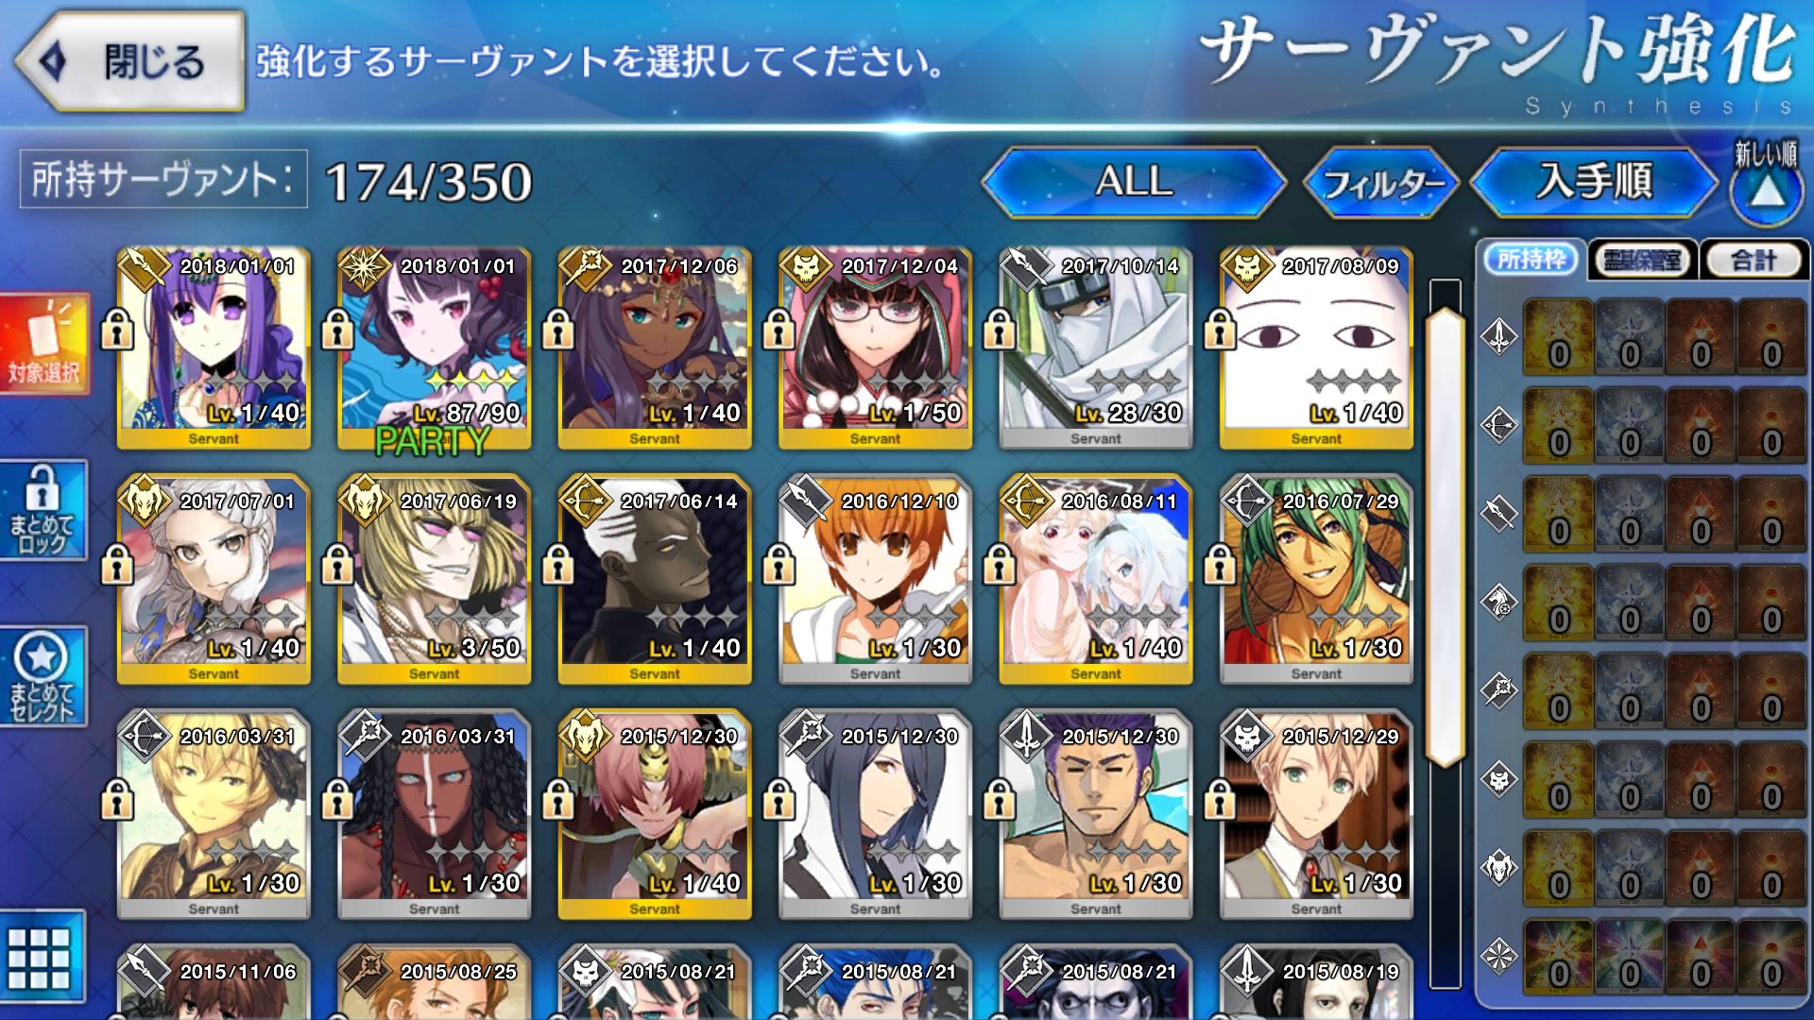The image size is (1814, 1020).
Task: Open the ALL class filter selector
Action: coord(1134,181)
